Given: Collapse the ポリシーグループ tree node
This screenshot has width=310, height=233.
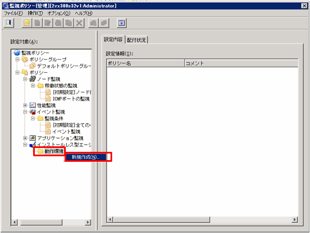Looking at the screenshot, I should [x=17, y=59].
